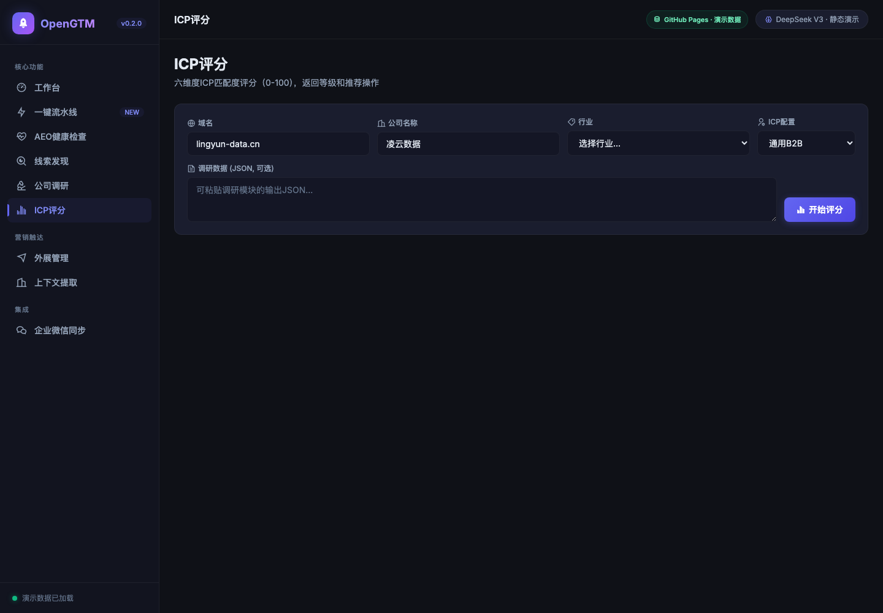The width and height of the screenshot is (883, 613).
Task: Click the GitHub Pages 演示数据 badge
Action: [697, 20]
